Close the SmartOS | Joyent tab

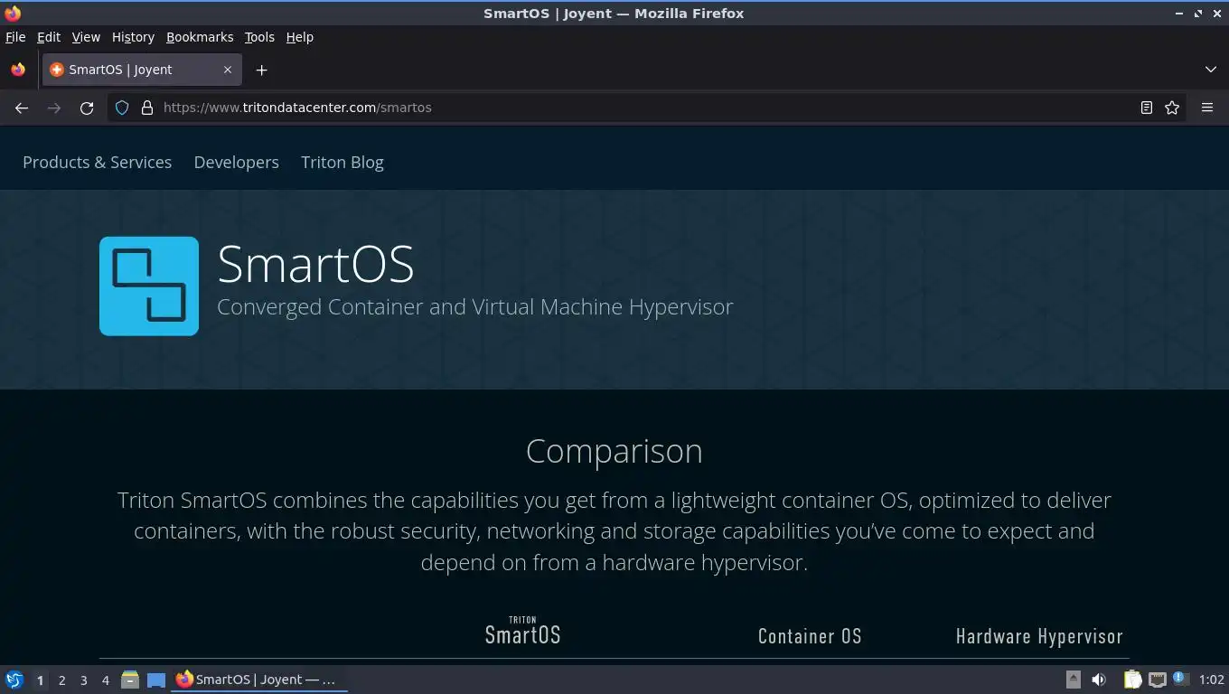click(x=228, y=70)
